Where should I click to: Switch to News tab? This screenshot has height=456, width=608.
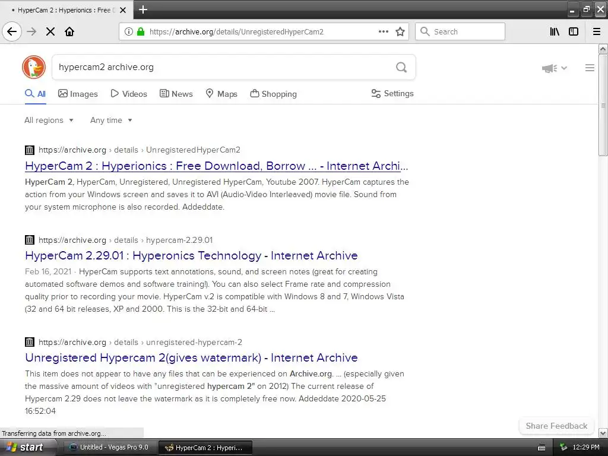[x=176, y=94]
